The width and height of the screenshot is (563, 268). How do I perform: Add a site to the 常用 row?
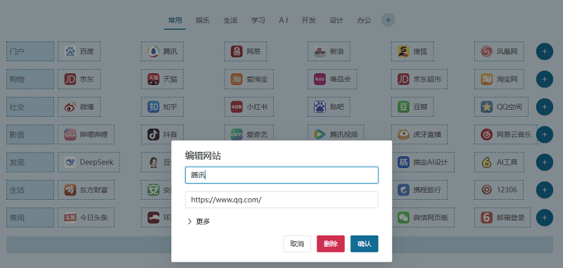[544, 217]
